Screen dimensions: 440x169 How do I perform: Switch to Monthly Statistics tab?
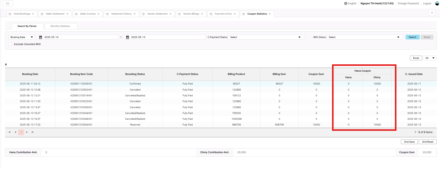(60, 26)
